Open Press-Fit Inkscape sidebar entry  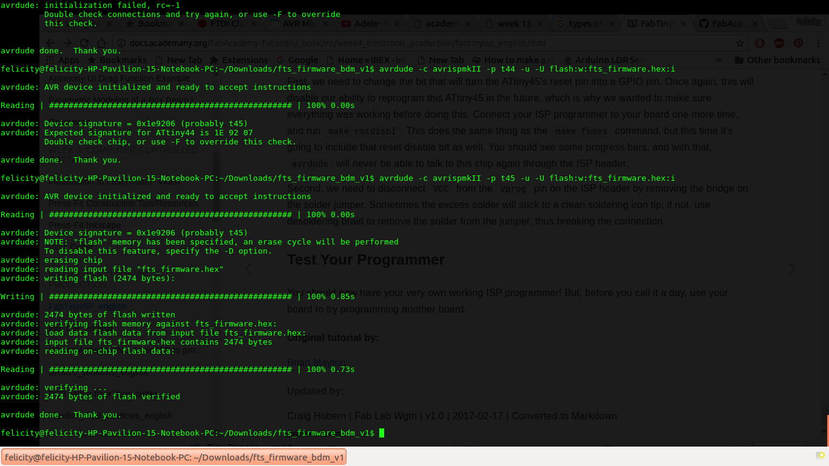point(84,225)
